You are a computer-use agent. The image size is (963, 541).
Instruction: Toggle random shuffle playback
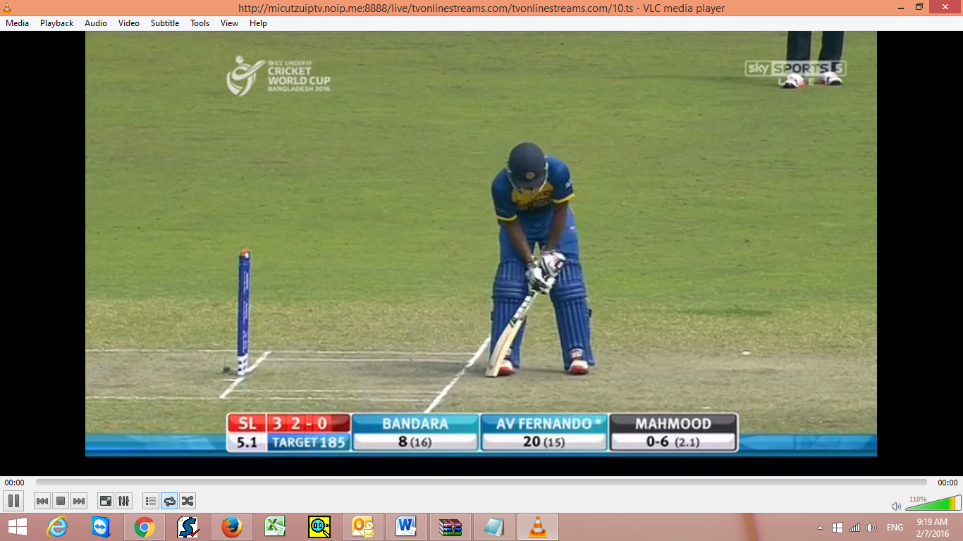point(188,501)
